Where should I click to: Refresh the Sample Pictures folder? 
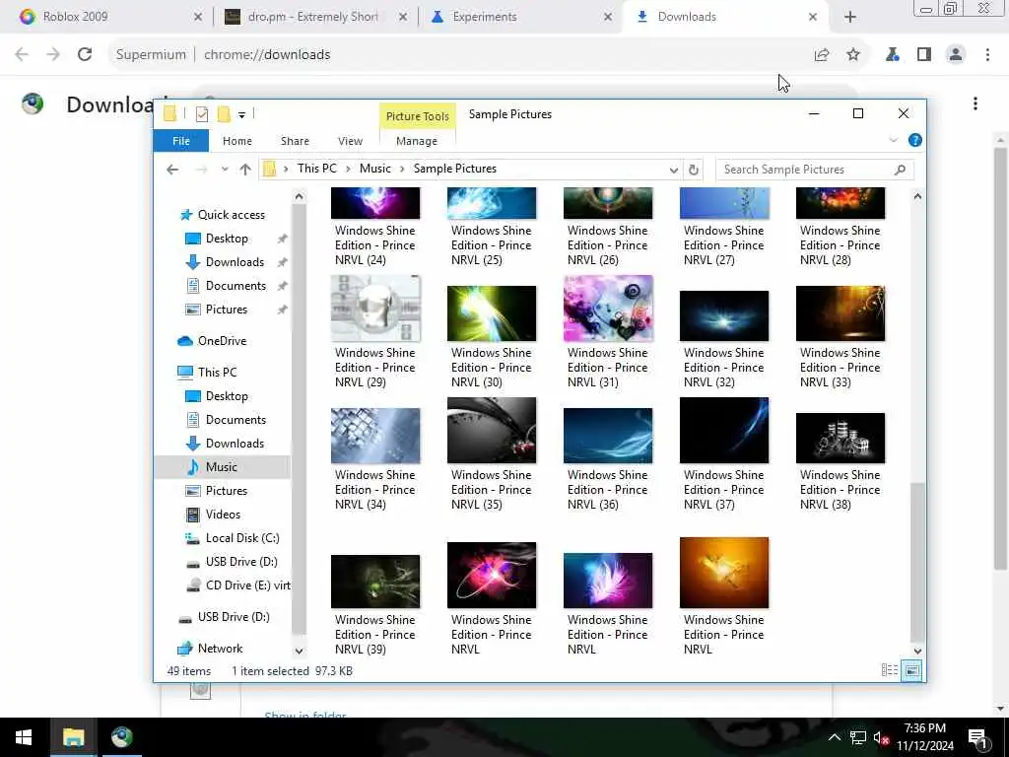(693, 170)
